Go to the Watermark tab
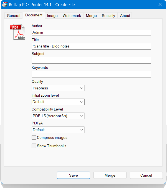167x188 pixels. 72,16
